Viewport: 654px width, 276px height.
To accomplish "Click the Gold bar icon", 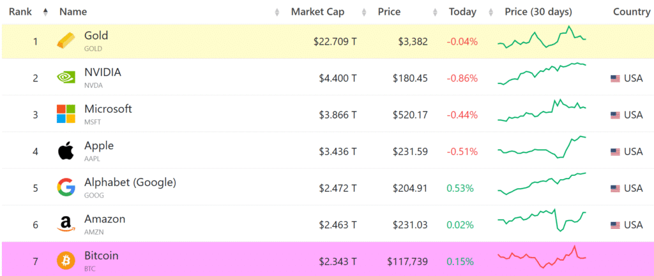I will tap(66, 41).
